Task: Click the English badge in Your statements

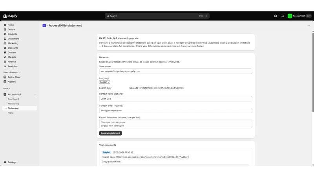Action: pos(106,152)
